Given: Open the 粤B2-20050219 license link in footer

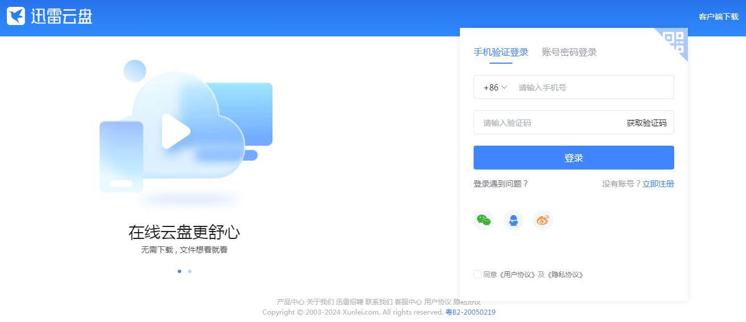Looking at the screenshot, I should [470, 312].
